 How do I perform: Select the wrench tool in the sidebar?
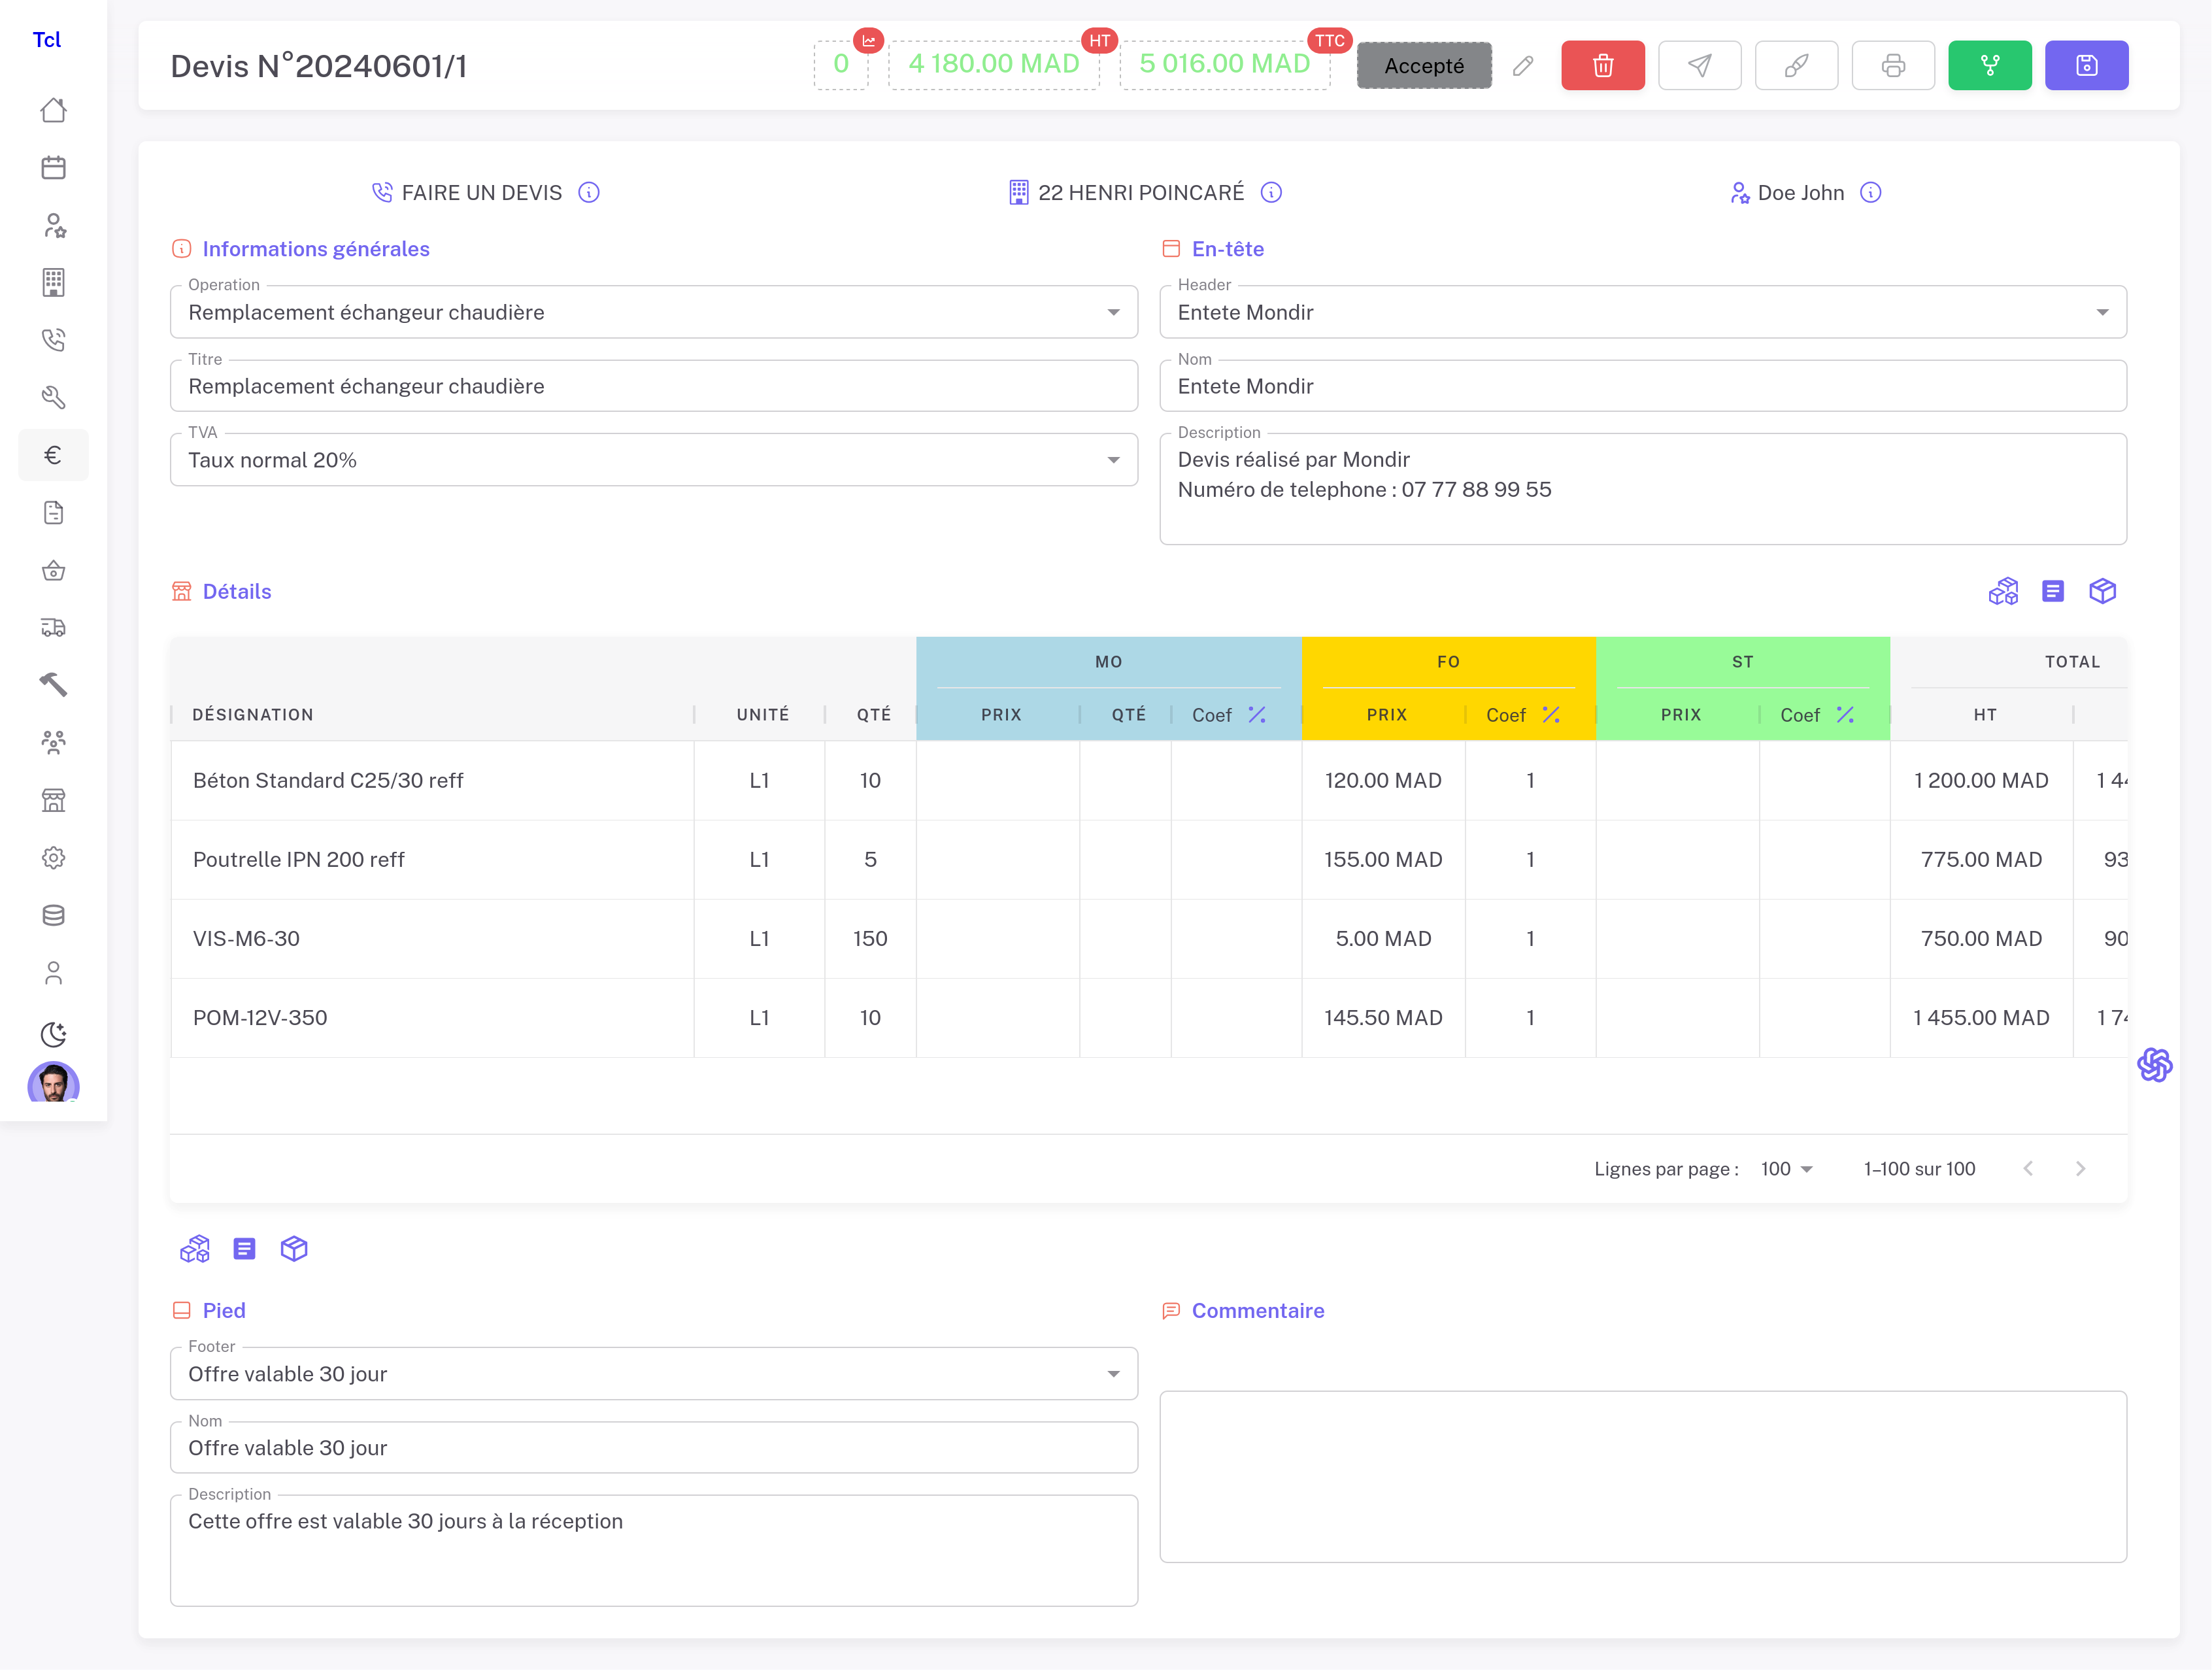pyautogui.click(x=53, y=397)
